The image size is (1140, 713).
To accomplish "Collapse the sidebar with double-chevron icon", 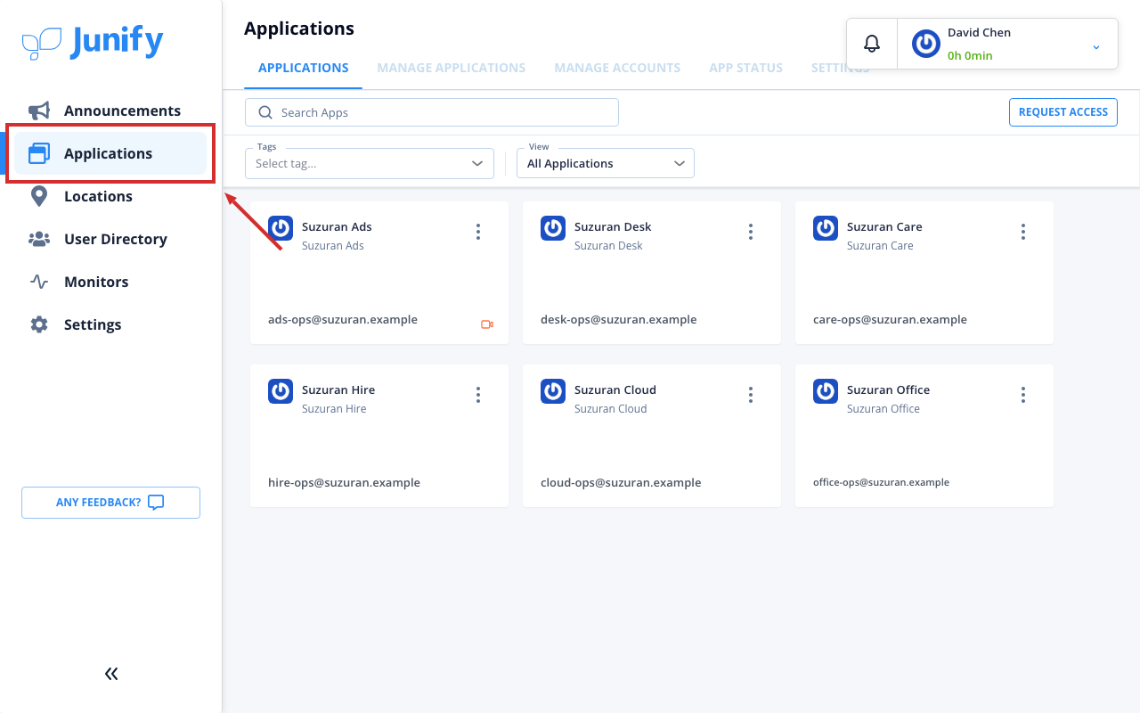I will (111, 674).
